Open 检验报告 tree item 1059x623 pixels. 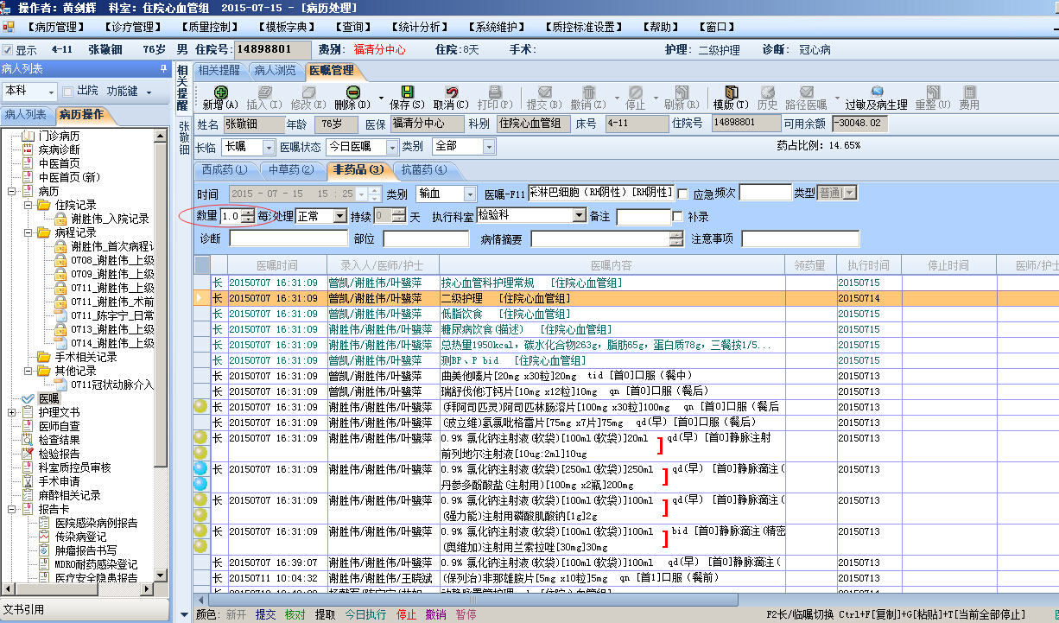[x=58, y=454]
